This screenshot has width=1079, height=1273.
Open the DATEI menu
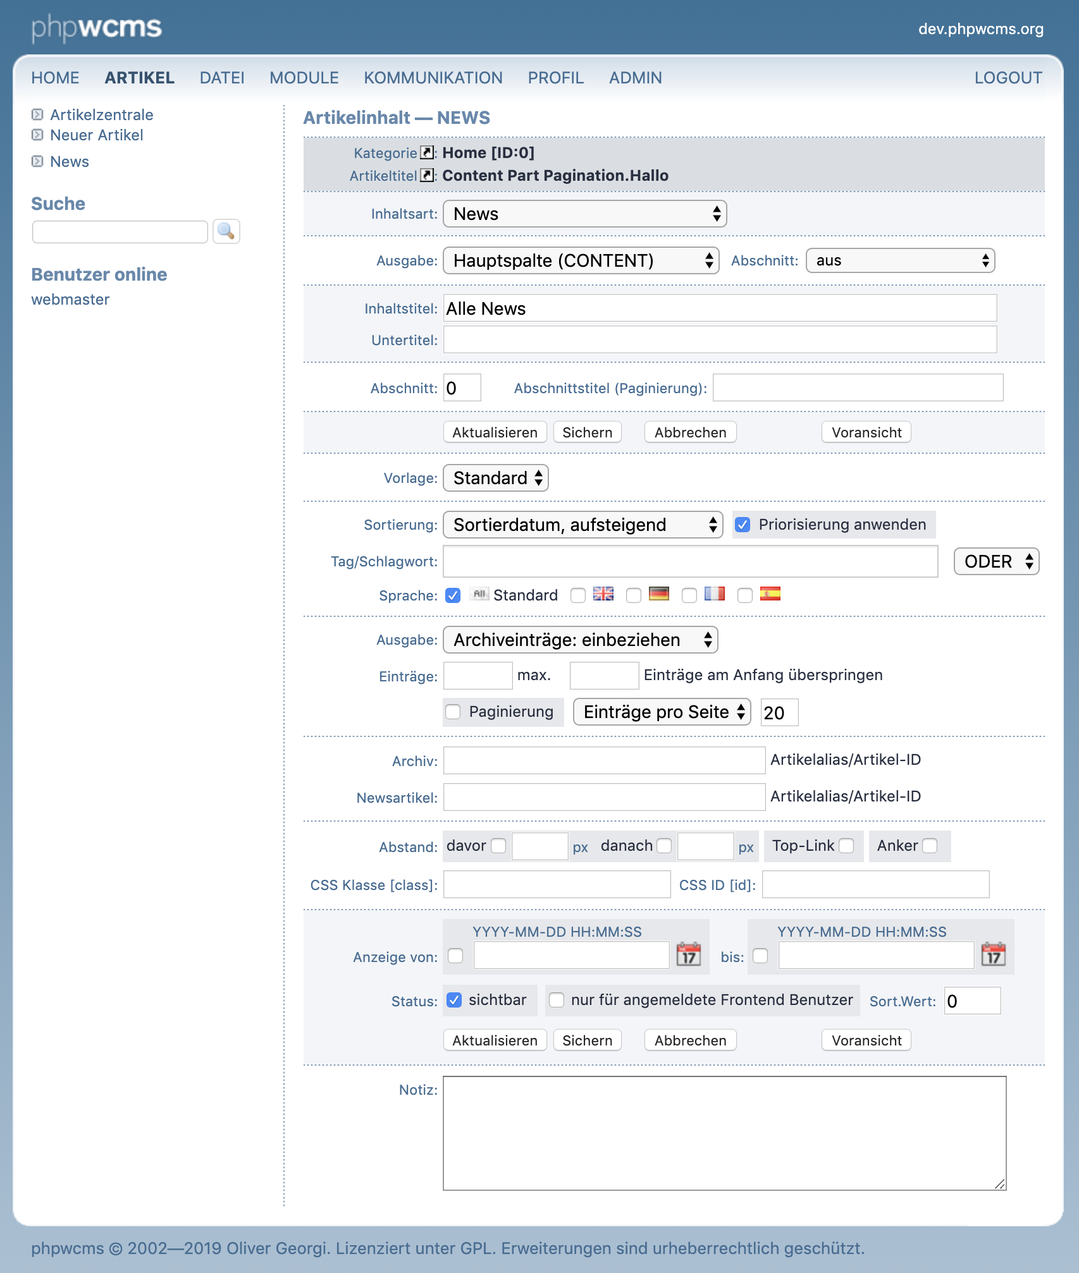coord(222,78)
